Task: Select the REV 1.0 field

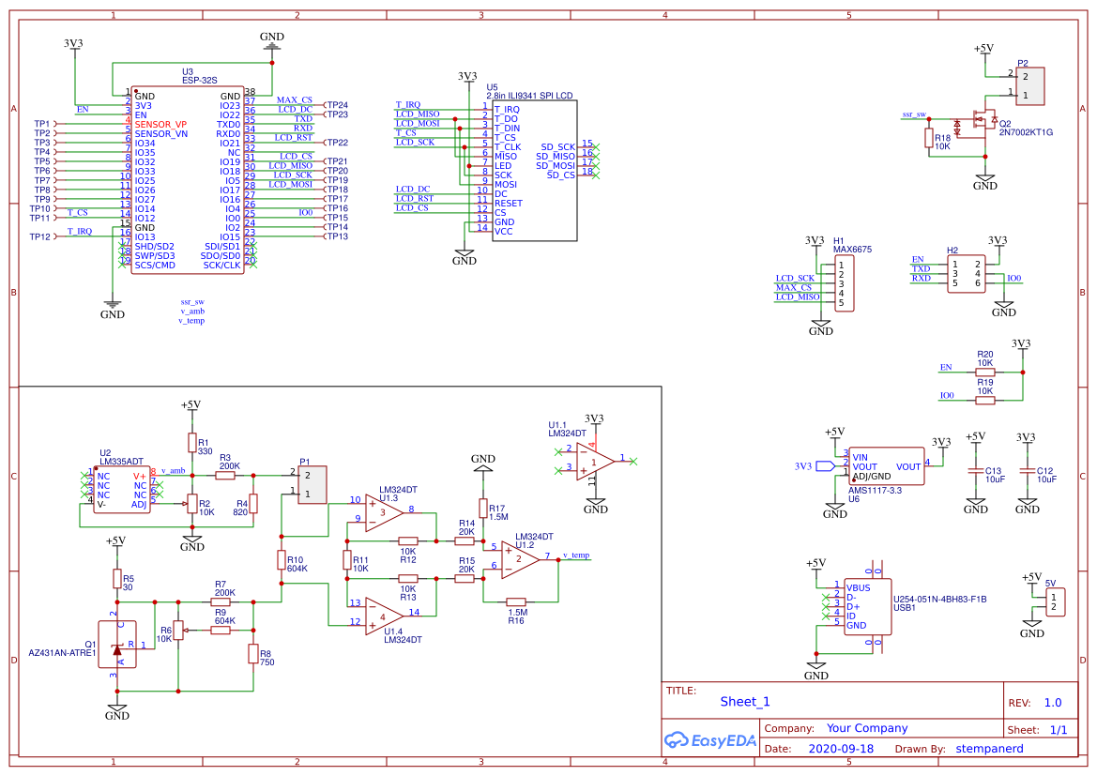Action: 1052,701
